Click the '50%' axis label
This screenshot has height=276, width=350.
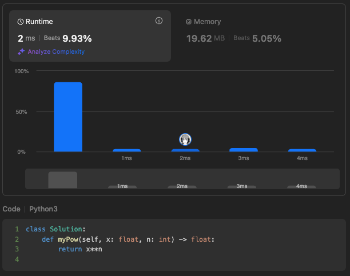coord(21,112)
